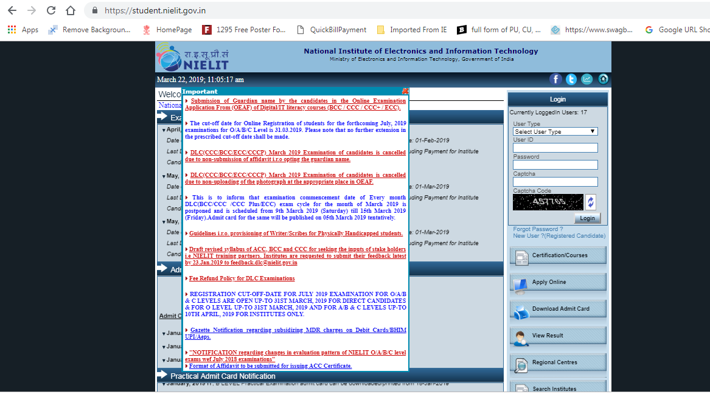This screenshot has width=710, height=394.
Task: Open 1295 Free Poster bookmark
Action: [x=244, y=30]
